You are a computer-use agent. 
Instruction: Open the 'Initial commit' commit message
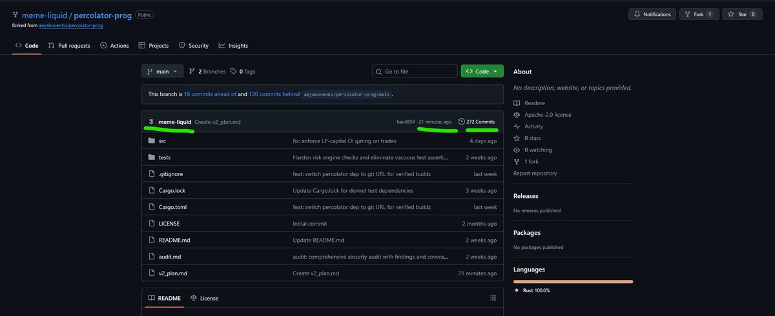310,224
